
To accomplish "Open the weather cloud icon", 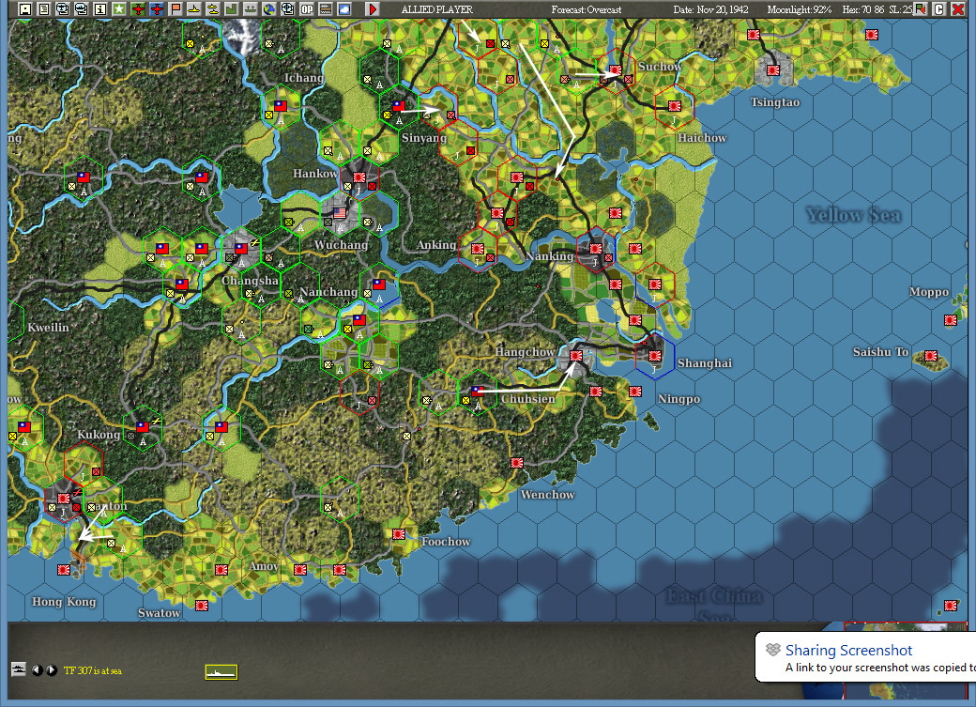I will tap(344, 8).
